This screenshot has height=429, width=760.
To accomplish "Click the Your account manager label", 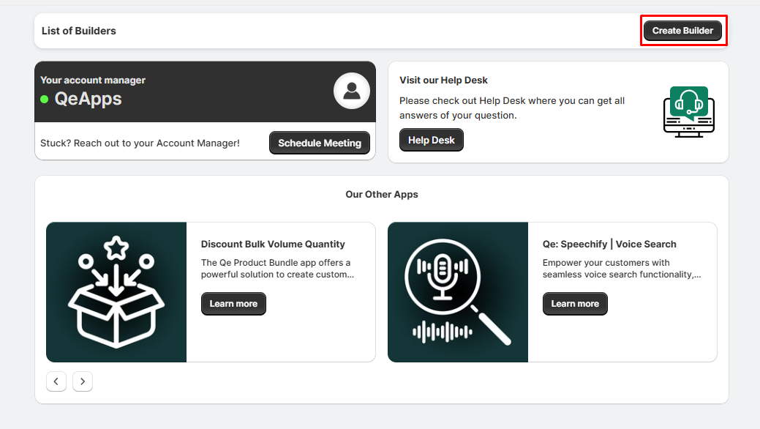I will pos(93,81).
